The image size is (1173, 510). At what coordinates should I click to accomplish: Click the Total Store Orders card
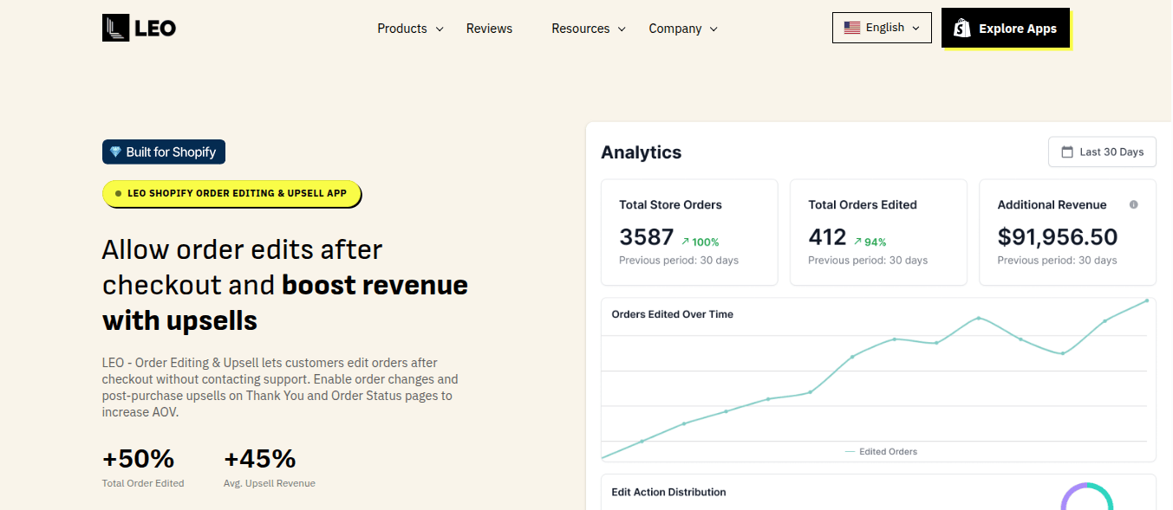click(689, 232)
